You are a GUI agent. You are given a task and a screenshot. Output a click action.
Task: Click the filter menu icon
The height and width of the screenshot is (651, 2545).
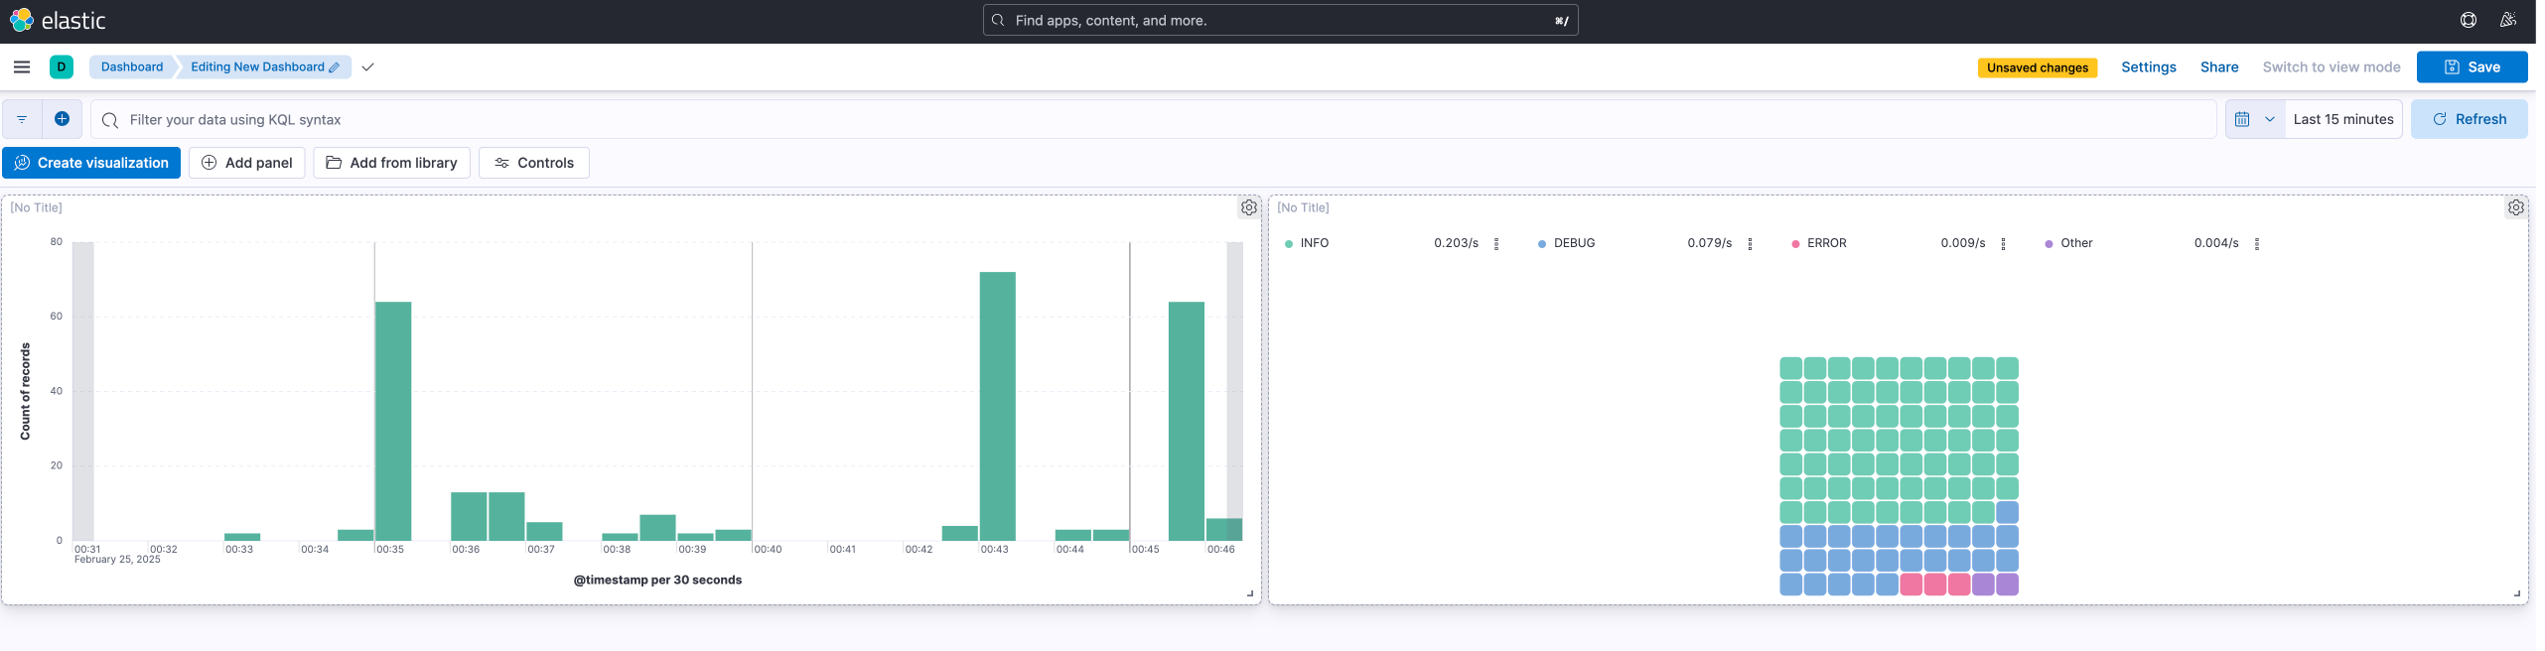[22, 119]
